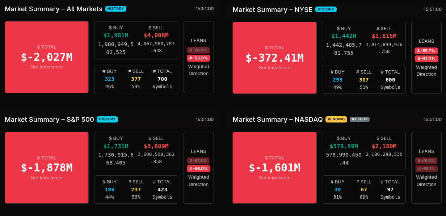This screenshot has height=216, width=446.
Task: Toggle the $ -67.6% lean in S&P 500
Action: coord(198,161)
